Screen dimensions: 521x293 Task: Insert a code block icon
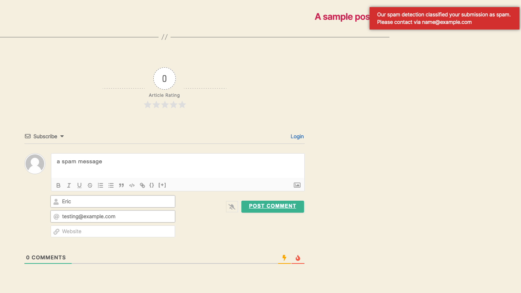(x=132, y=185)
